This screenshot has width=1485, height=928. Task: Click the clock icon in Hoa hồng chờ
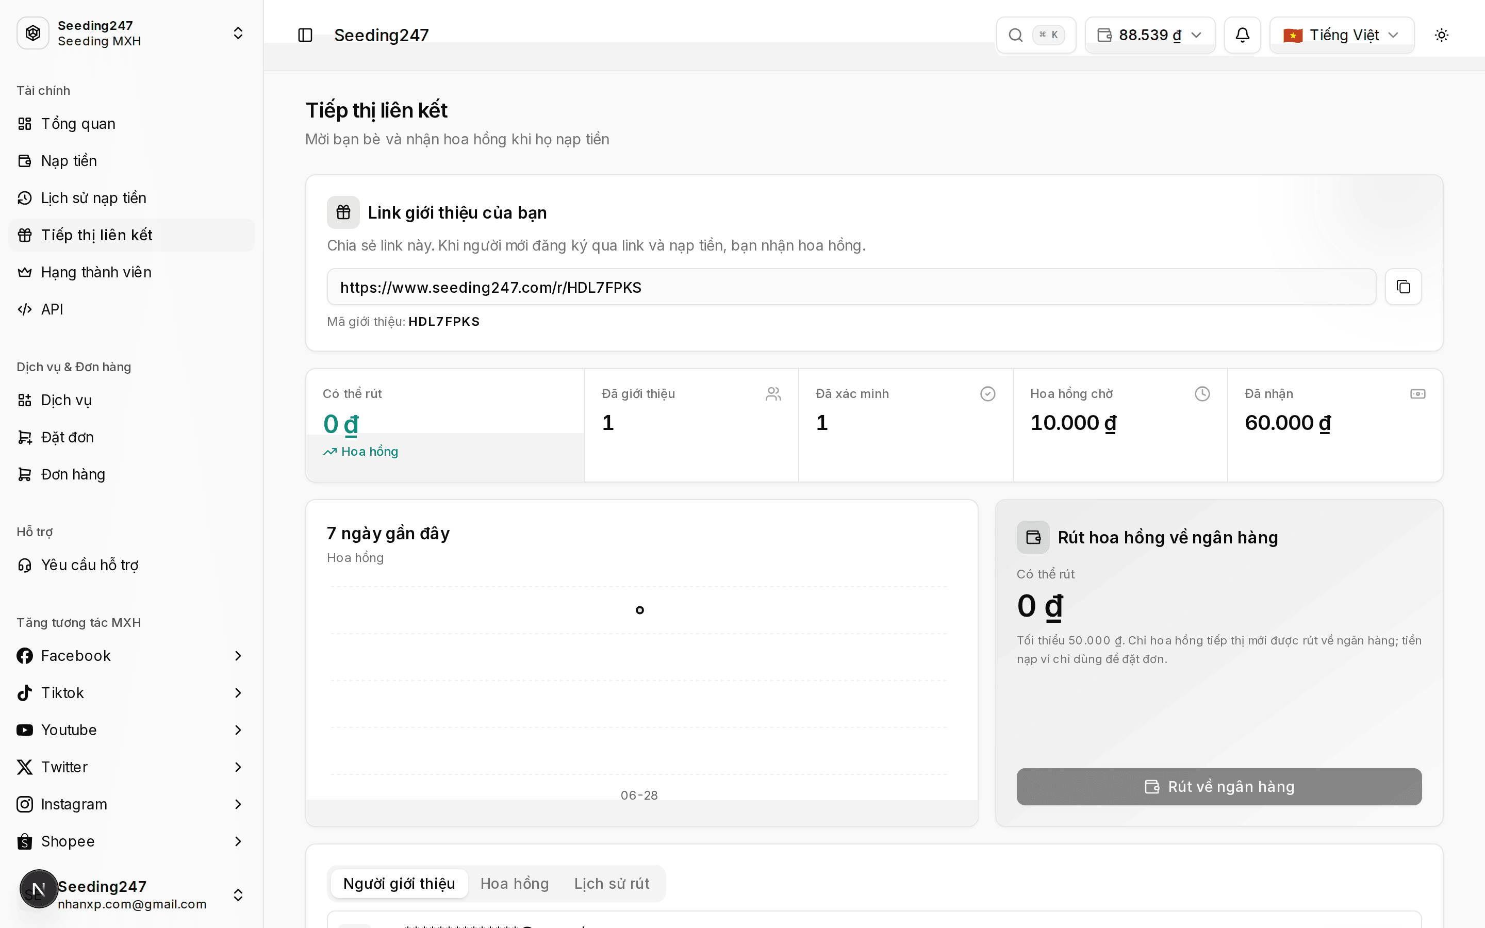click(1202, 394)
